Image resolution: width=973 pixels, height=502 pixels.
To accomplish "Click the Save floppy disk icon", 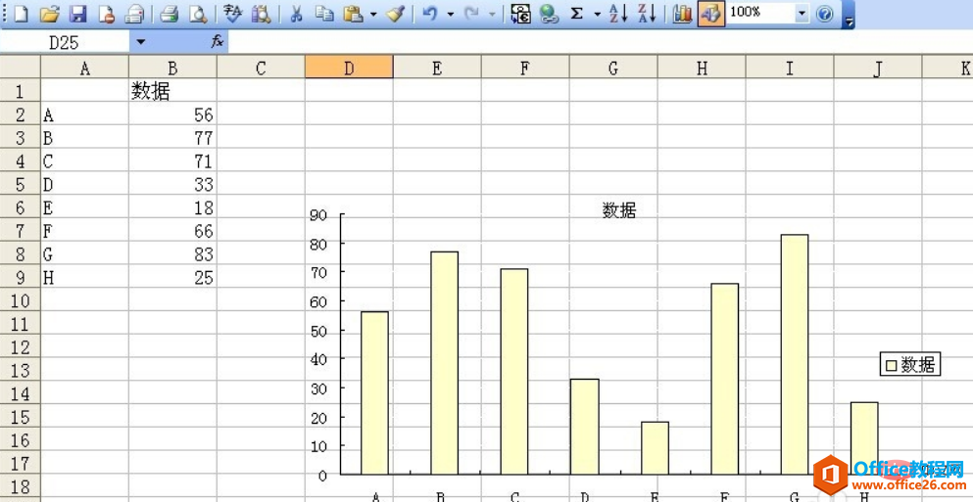I will [77, 13].
